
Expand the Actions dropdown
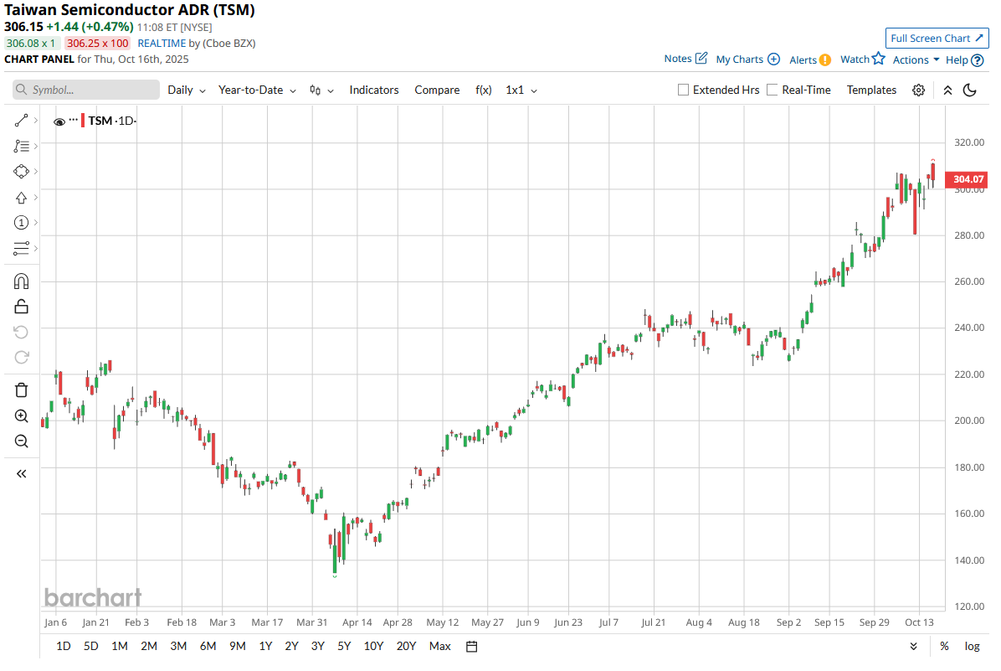[x=916, y=59]
